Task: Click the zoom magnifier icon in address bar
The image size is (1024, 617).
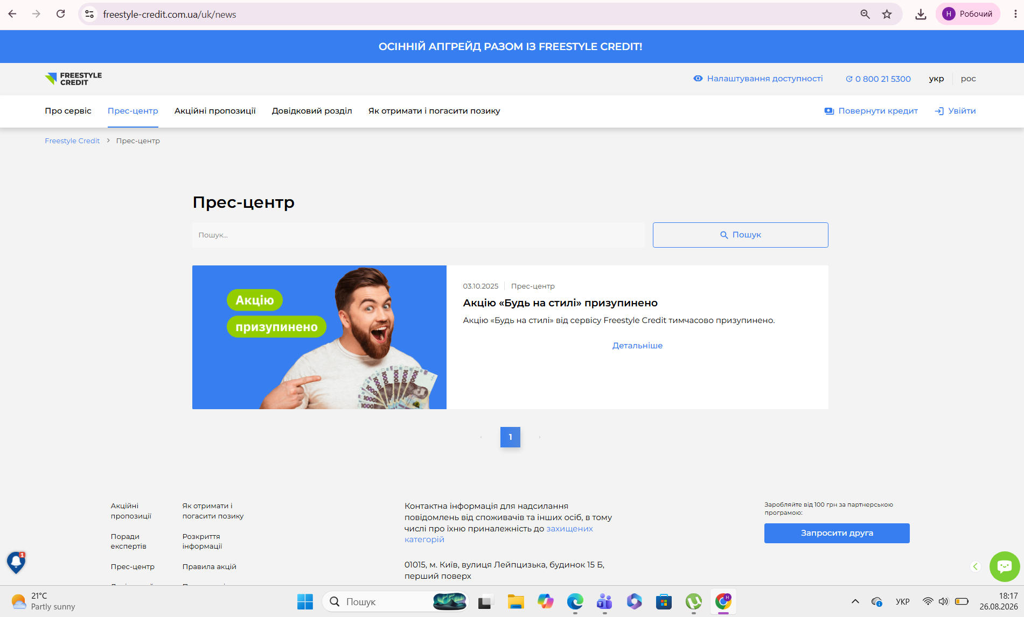Action: (x=865, y=14)
